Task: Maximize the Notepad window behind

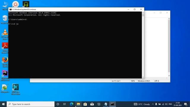Action: click(161, 12)
